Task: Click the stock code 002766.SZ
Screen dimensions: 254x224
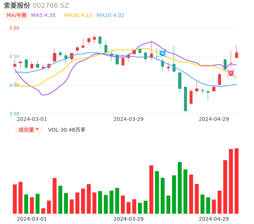Action: coord(51,6)
